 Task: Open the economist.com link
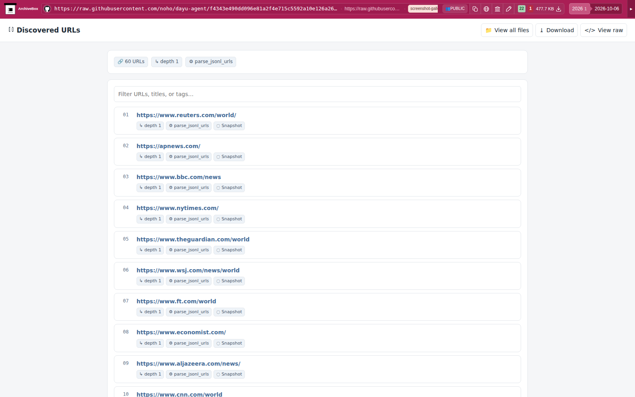click(x=181, y=332)
